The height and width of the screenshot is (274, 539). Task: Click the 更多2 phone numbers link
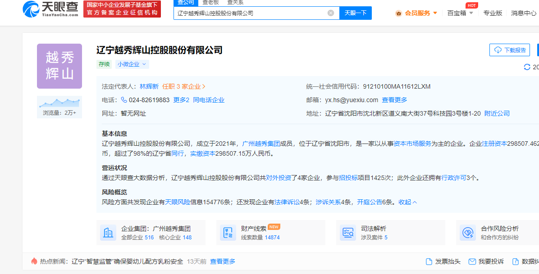182,100
